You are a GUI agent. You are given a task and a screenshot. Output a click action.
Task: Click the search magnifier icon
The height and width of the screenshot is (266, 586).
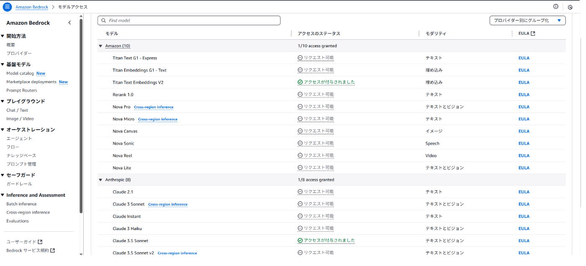tap(103, 20)
